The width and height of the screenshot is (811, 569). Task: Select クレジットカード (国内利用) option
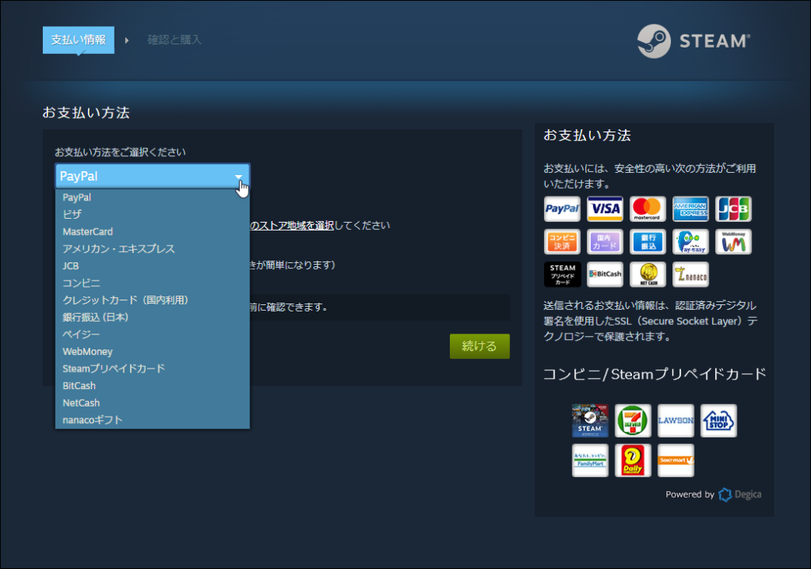coord(153,300)
